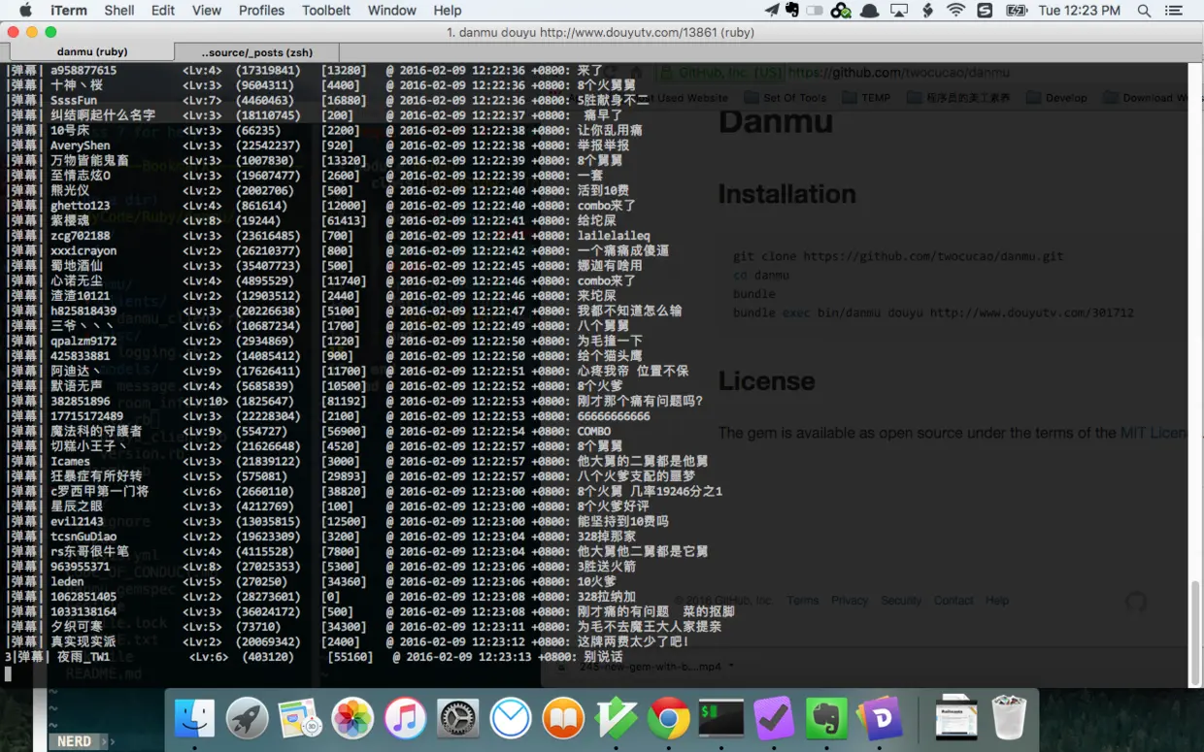Open Evernote elephant icon in Dock
The image size is (1204, 752).
click(x=826, y=719)
